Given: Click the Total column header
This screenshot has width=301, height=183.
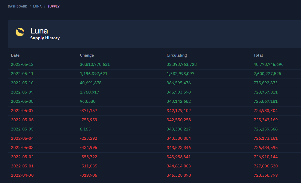Looking at the screenshot, I should [258, 55].
